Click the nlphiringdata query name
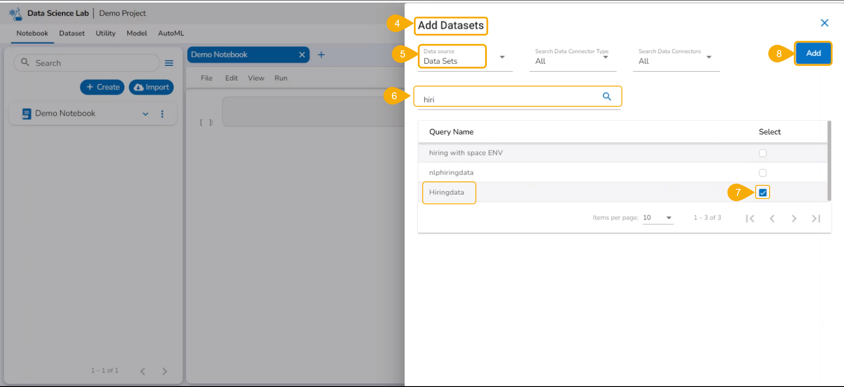Screen dimensions: 844x387 pyautogui.click(x=451, y=173)
